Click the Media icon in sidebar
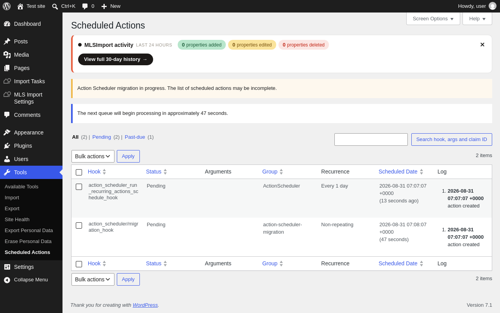 point(7,55)
